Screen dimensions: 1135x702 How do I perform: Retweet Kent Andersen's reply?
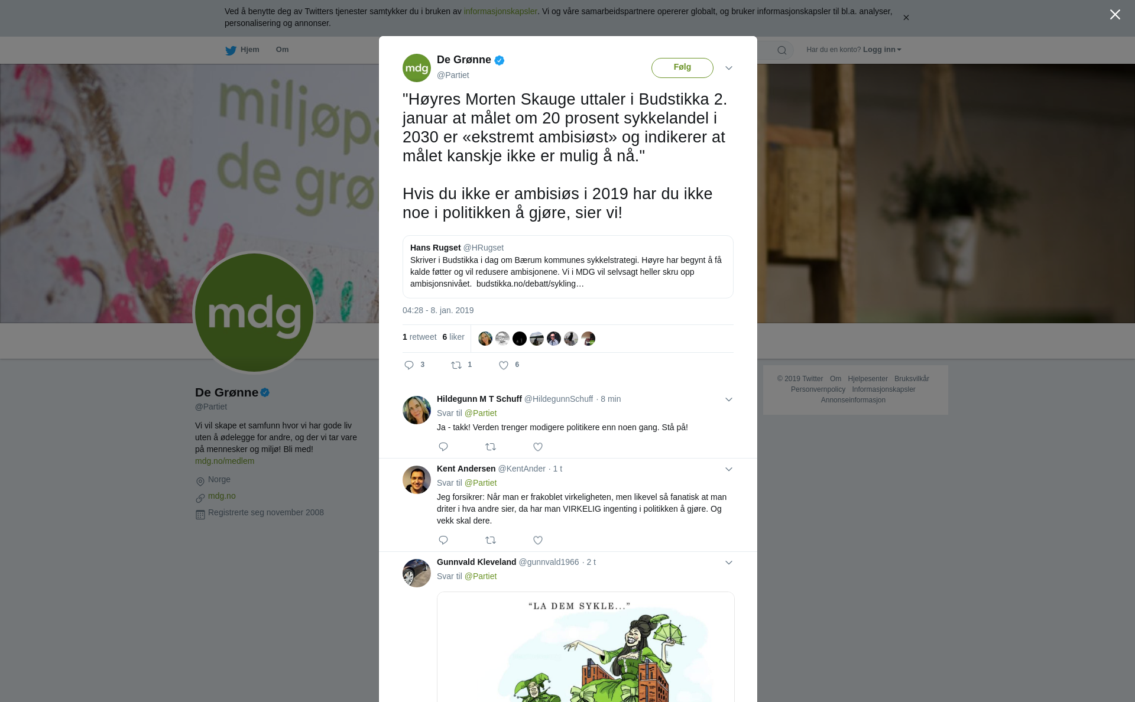491,540
